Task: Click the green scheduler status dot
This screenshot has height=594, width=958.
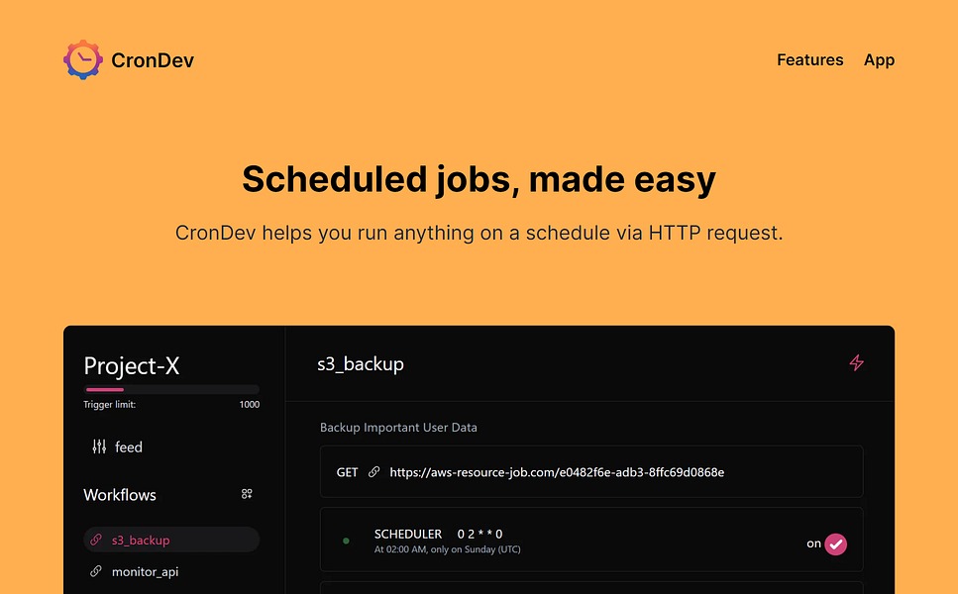Action: click(346, 541)
